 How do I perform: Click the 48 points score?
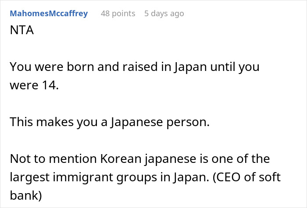click(x=118, y=14)
